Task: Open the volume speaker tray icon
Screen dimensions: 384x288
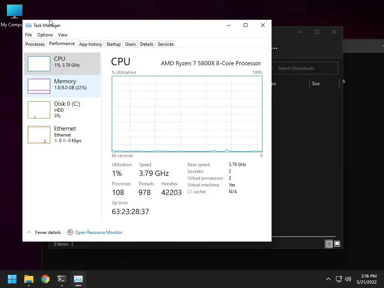Action: [348, 279]
